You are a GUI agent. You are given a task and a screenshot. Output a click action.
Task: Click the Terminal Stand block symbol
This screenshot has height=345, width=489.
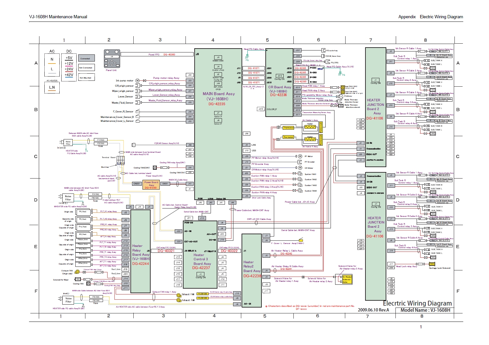(x=121, y=160)
